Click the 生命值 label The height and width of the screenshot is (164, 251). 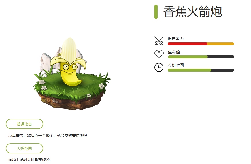pos(174,52)
